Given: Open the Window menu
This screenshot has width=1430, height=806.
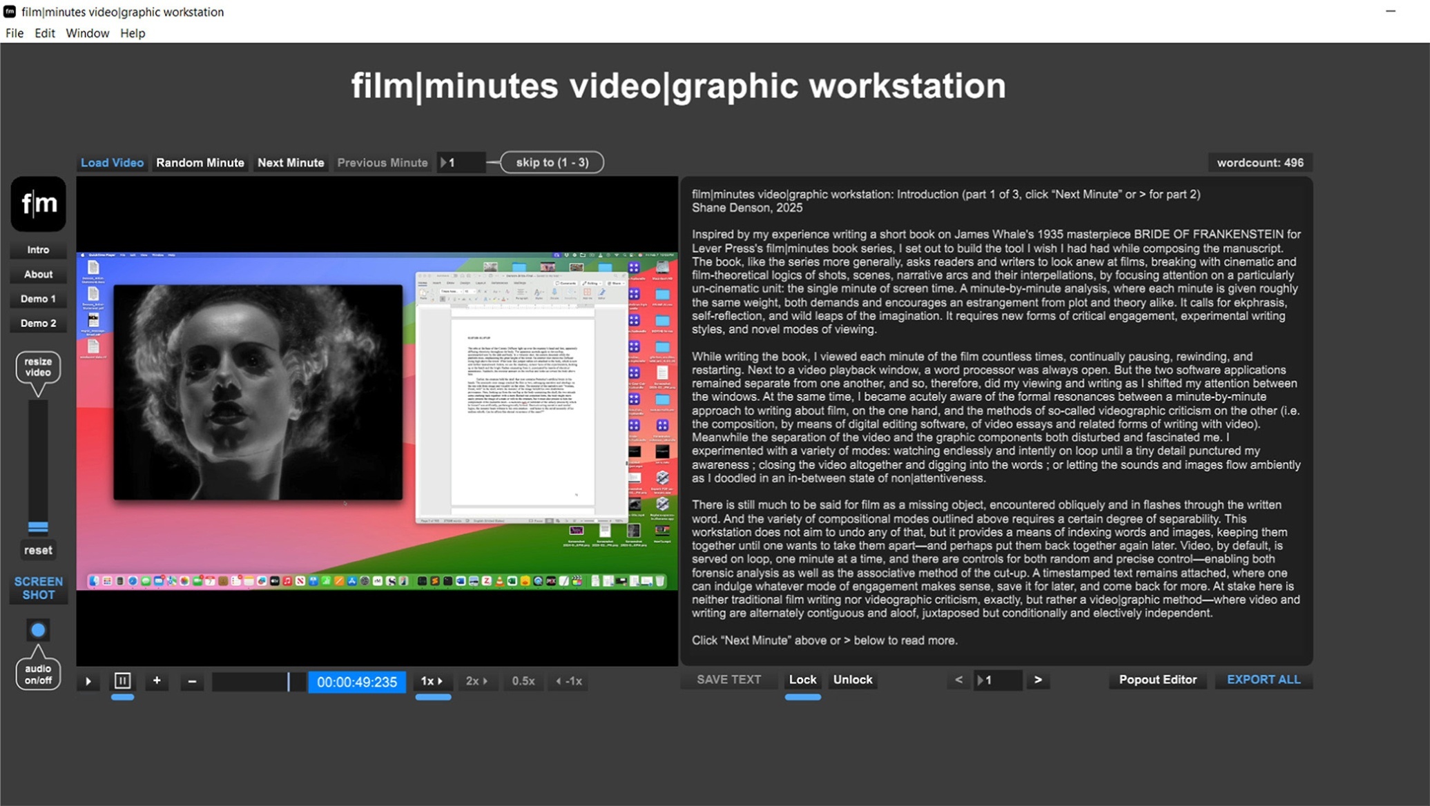Looking at the screenshot, I should [87, 33].
